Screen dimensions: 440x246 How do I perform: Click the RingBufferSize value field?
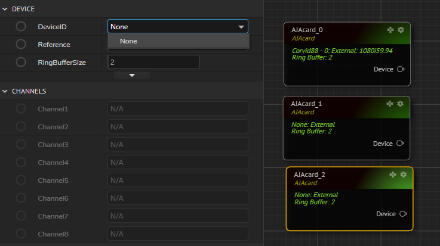[153, 62]
